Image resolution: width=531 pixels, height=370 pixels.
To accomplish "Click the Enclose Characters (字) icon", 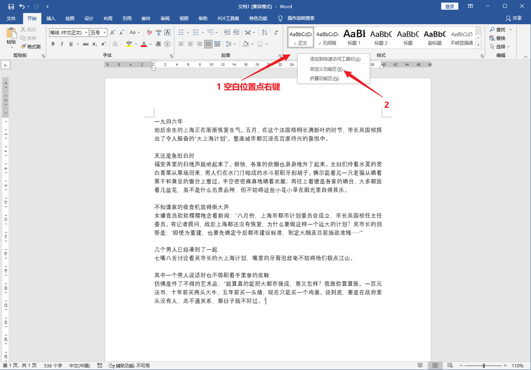I will [x=167, y=44].
